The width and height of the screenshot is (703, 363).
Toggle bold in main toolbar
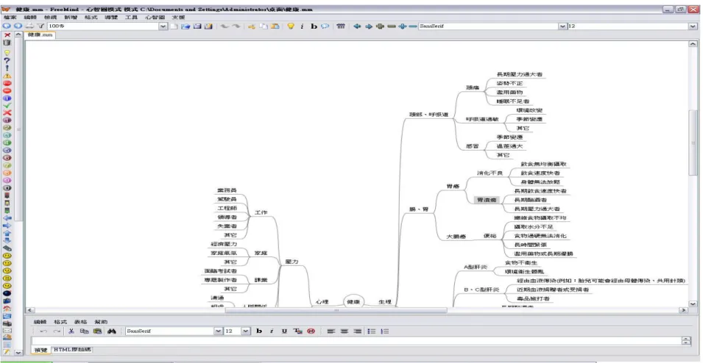coord(314,26)
